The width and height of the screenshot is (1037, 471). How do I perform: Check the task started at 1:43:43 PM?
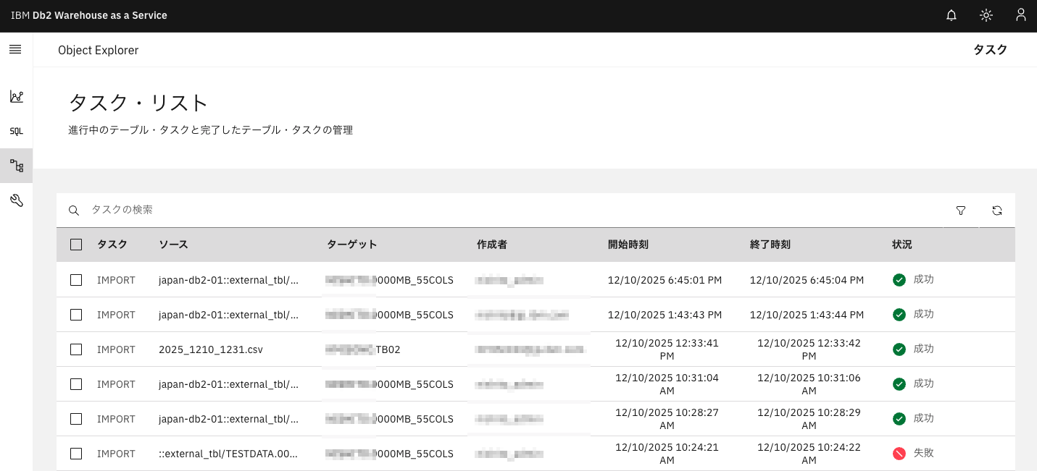76,315
